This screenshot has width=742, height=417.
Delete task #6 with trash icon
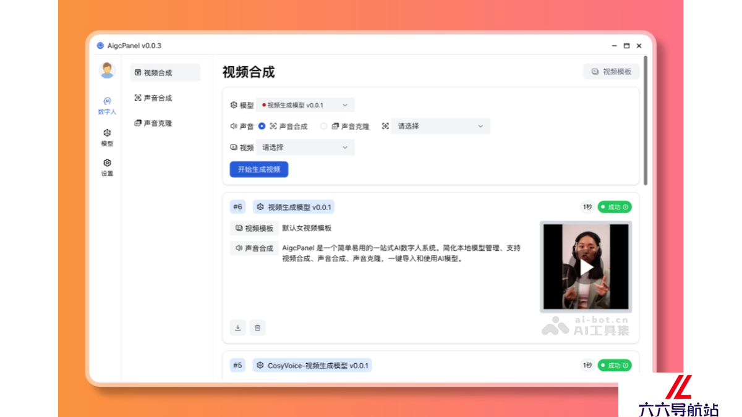click(258, 327)
